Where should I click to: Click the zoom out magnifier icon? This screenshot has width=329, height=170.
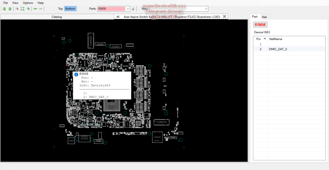click(17, 9)
